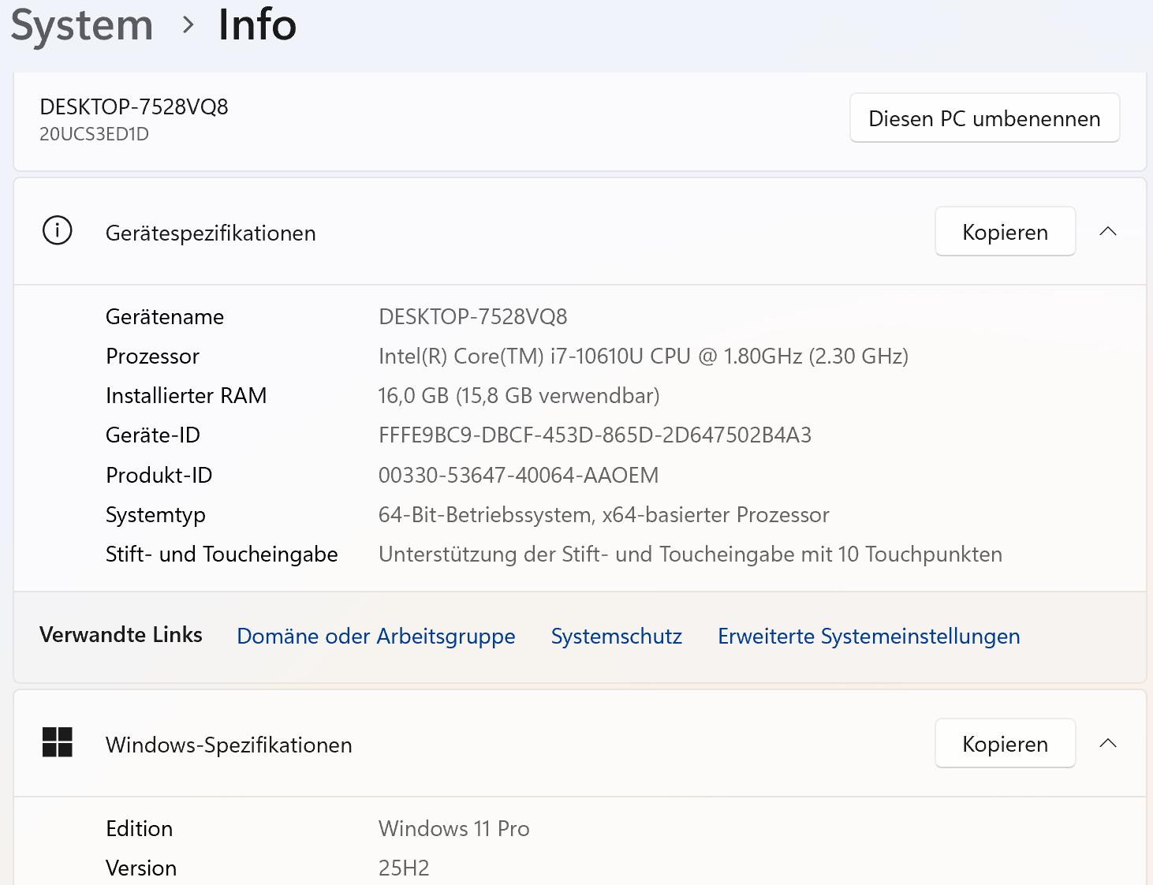Screen dimensions: 1153x885
Task: Go back to System in breadcrumb
Action: [82, 25]
